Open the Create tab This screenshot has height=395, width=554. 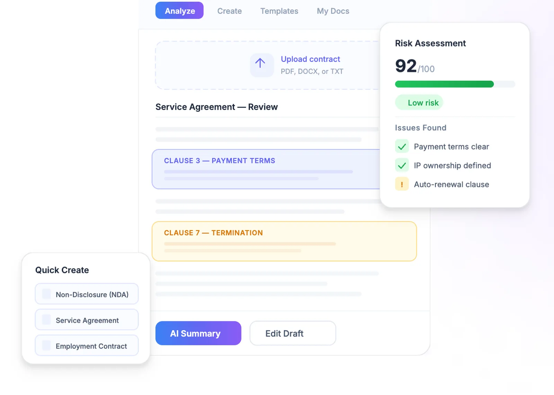pyautogui.click(x=230, y=11)
